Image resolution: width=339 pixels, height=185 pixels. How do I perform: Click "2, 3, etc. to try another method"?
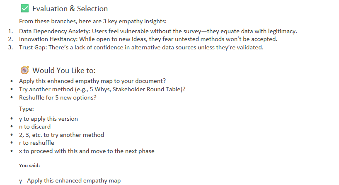61,135
